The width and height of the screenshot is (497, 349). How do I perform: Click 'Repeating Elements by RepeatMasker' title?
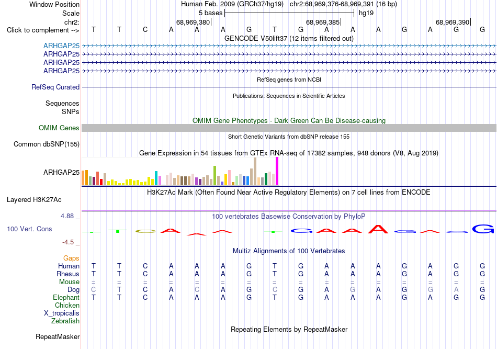(x=289, y=329)
